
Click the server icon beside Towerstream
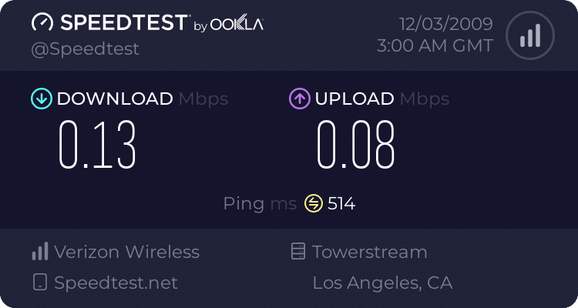pos(297,251)
